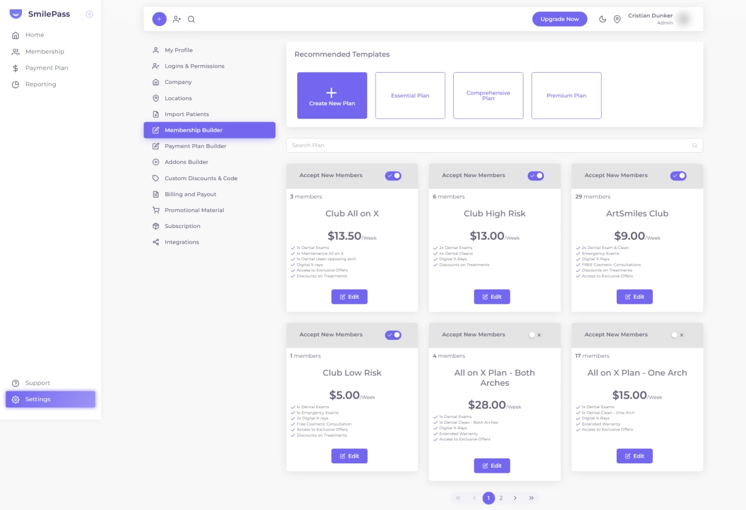This screenshot has height=510, width=746.
Task: Jump to last page of plans
Action: click(532, 498)
